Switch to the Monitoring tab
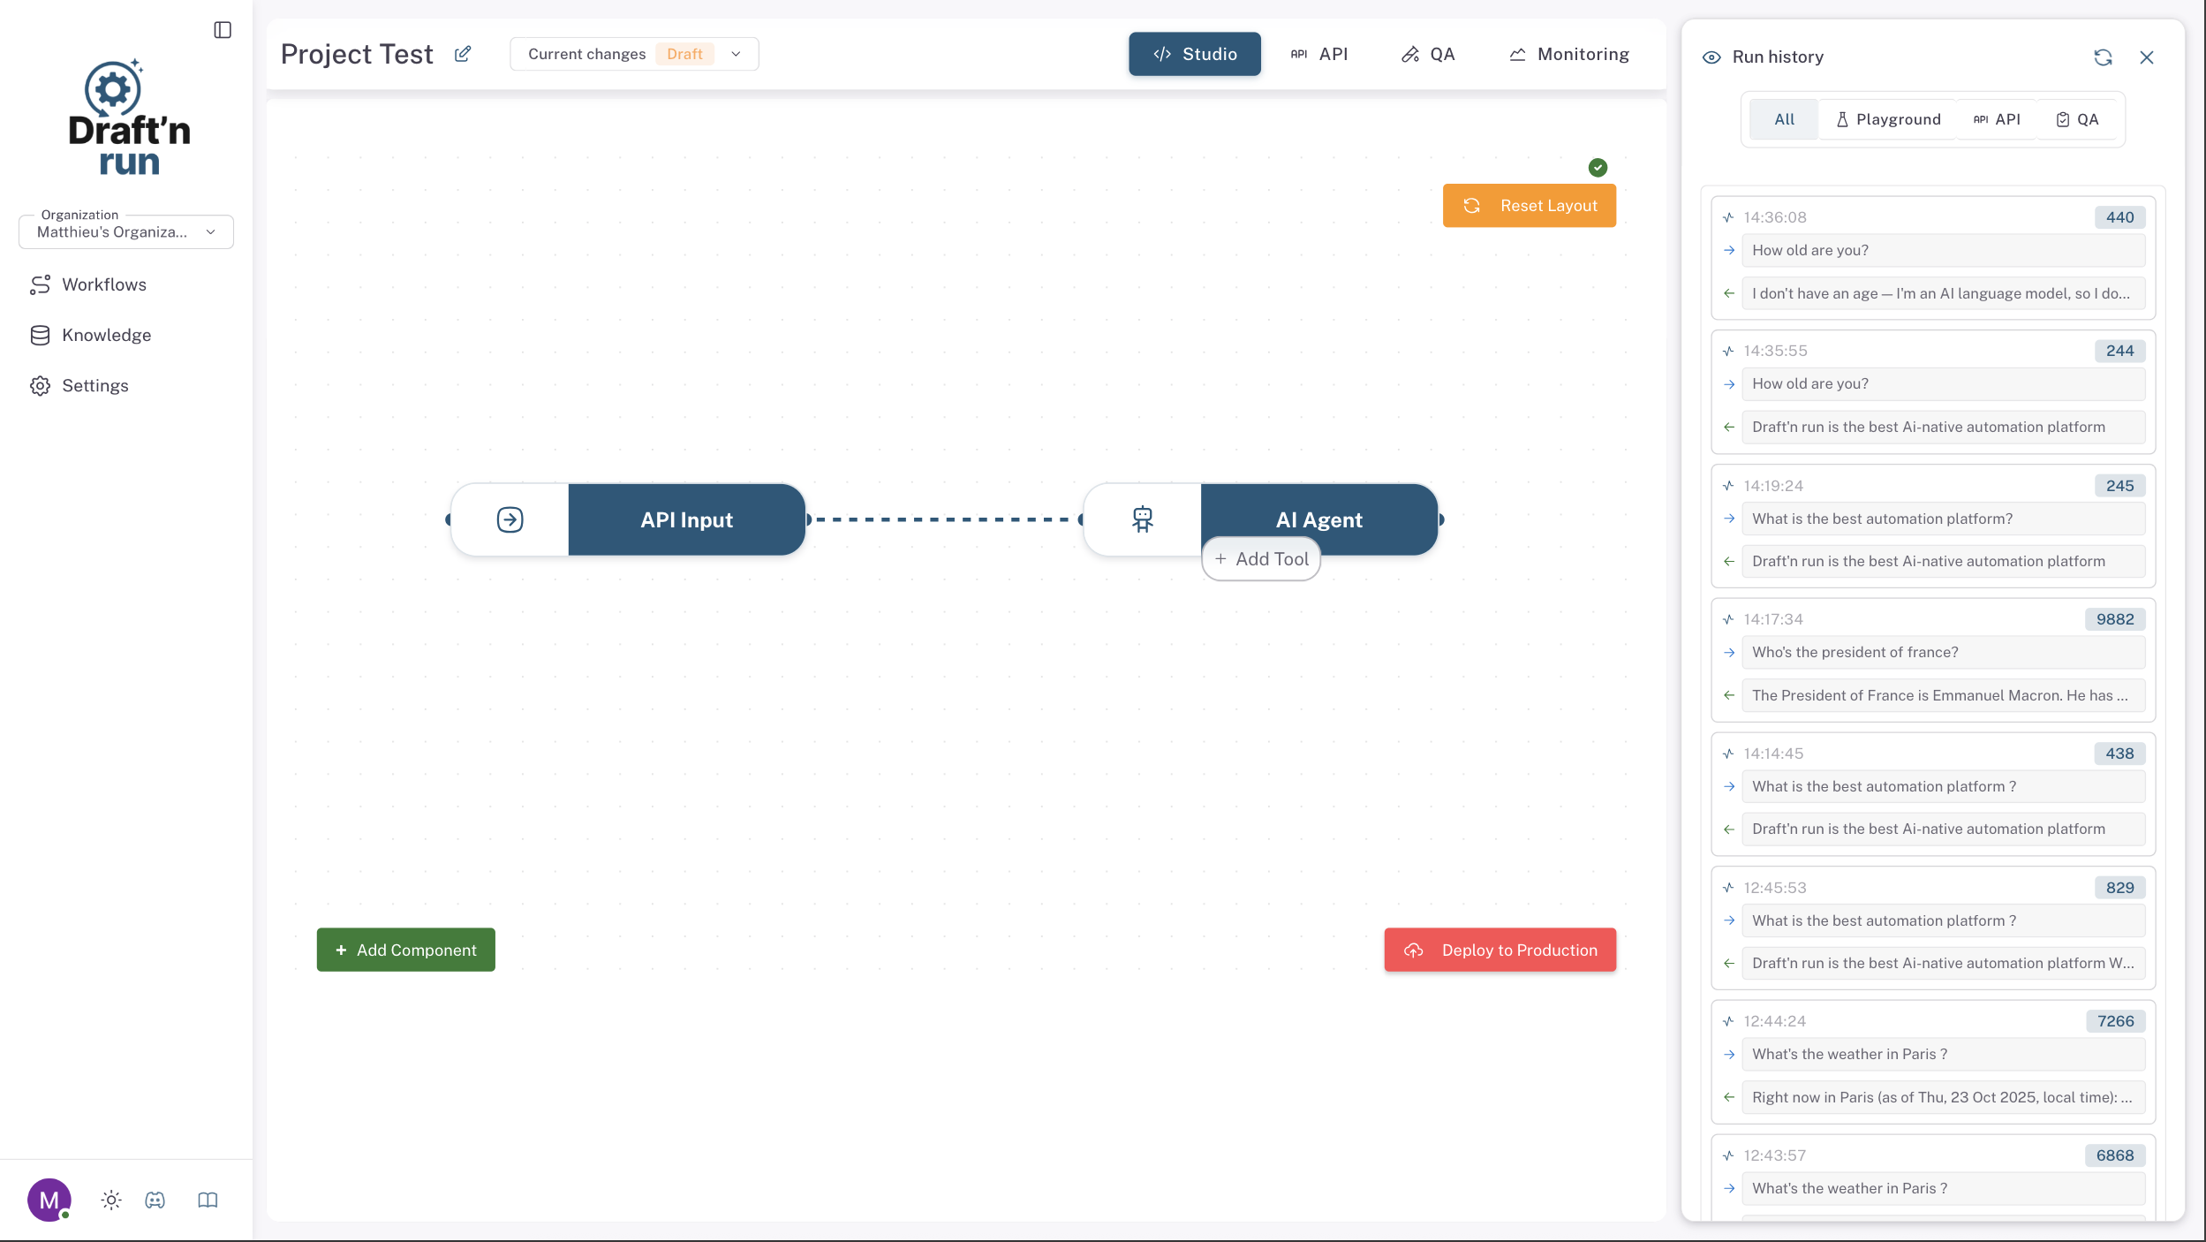 pyautogui.click(x=1569, y=54)
